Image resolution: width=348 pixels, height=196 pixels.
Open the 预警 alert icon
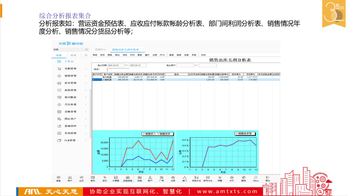(x=220, y=178)
